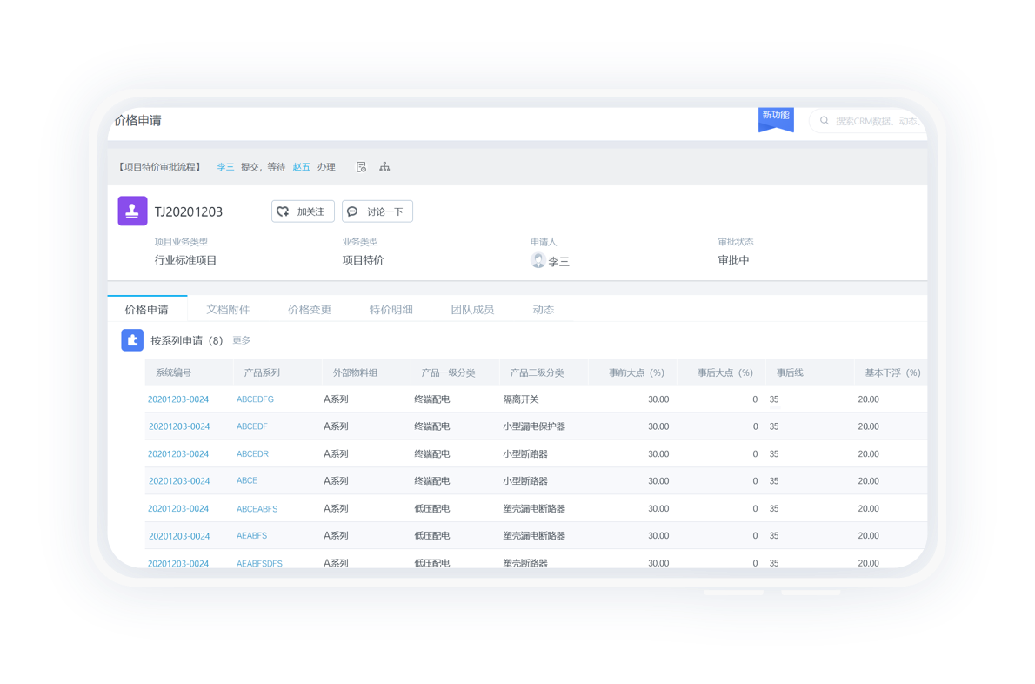Click the 新功能 ribbon badge
This screenshot has width=1035, height=684.
coord(776,117)
